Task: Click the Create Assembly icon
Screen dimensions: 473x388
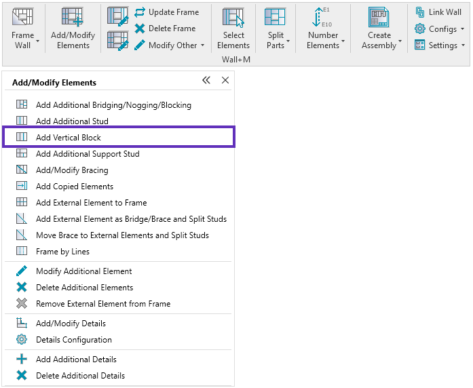Action: click(x=379, y=18)
